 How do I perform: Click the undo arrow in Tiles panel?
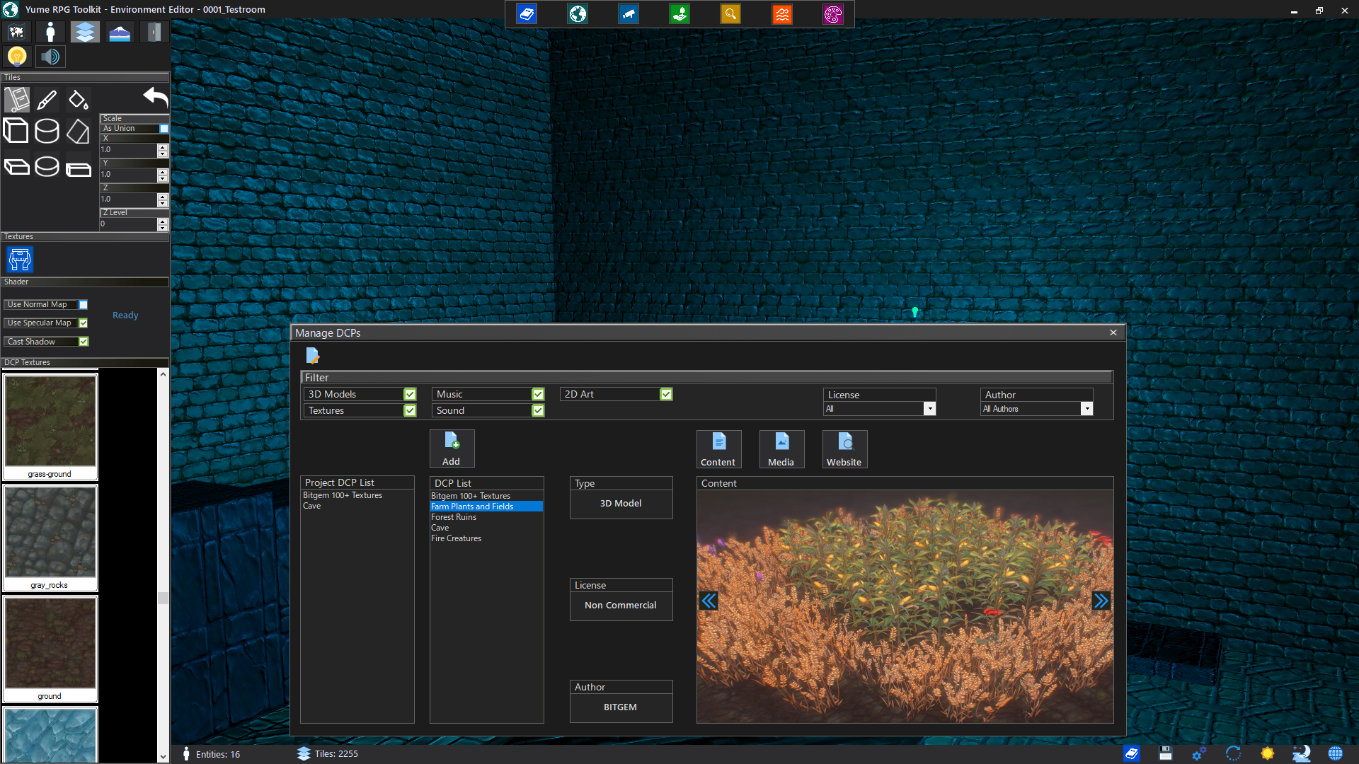click(155, 97)
